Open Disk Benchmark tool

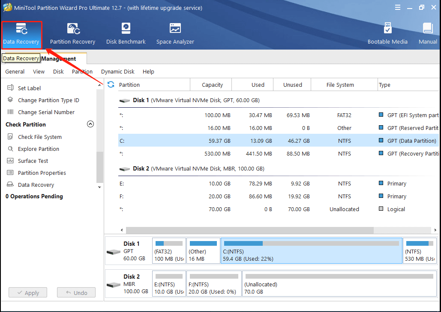[126, 35]
